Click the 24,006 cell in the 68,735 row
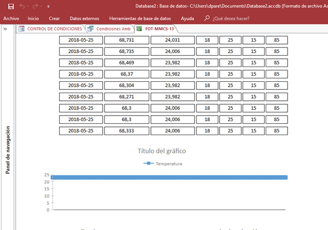 tap(172, 51)
